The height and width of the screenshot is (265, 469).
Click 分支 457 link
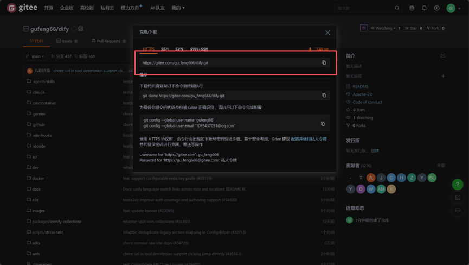coord(61,56)
